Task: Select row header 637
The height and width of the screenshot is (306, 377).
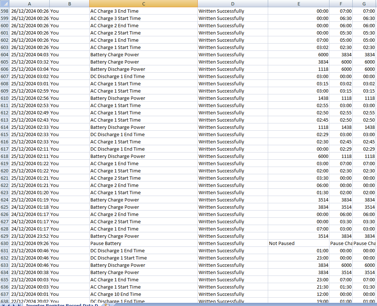Action: click(x=5, y=294)
